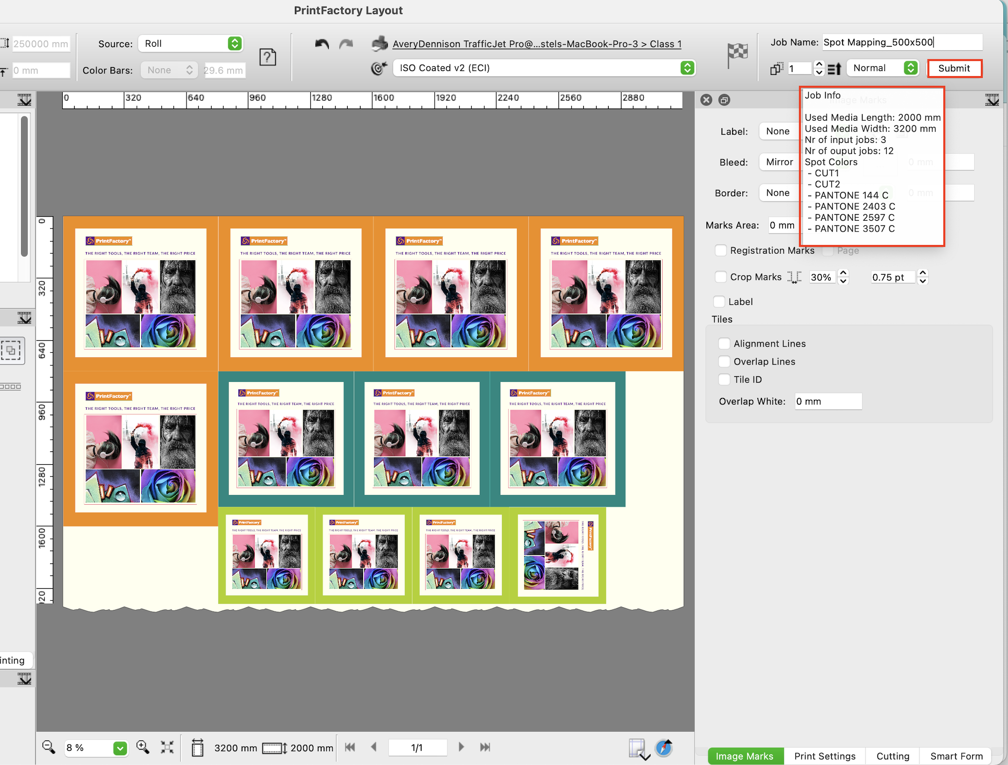Adjust the crop marks line weight stepper
The image size is (1008, 765).
(x=923, y=277)
